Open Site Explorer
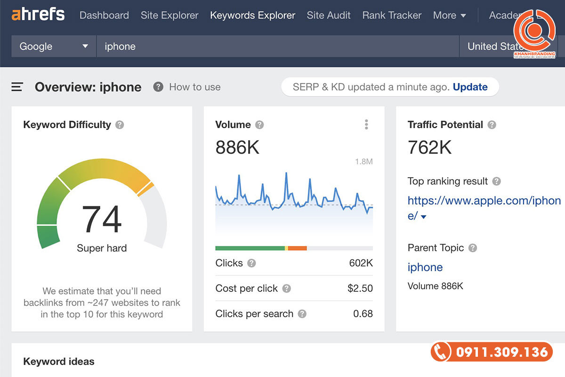Image resolution: width=565 pixels, height=377 pixels. (169, 15)
